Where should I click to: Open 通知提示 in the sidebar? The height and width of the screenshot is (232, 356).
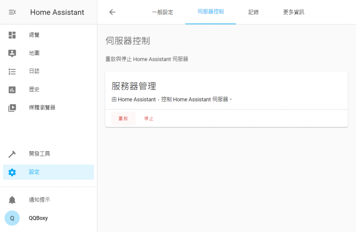tap(48, 200)
